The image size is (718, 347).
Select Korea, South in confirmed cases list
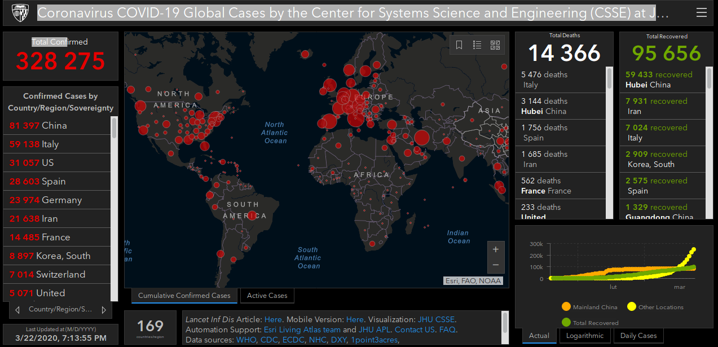[x=57, y=256]
